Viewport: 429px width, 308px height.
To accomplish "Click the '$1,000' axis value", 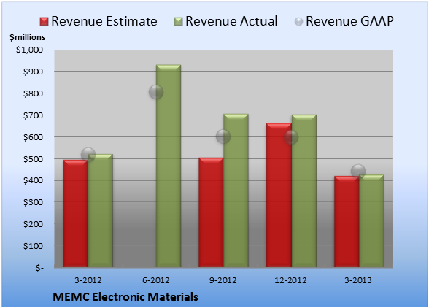I will pos(29,50).
